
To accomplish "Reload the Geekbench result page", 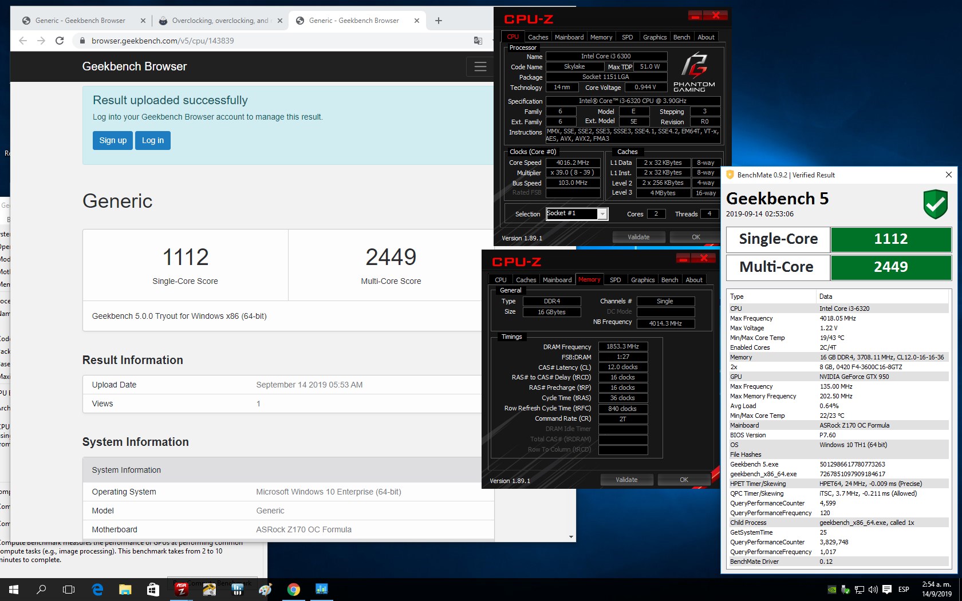I will tap(60, 41).
